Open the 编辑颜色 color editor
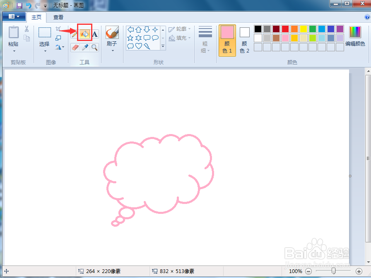The image size is (371, 278). (x=355, y=36)
